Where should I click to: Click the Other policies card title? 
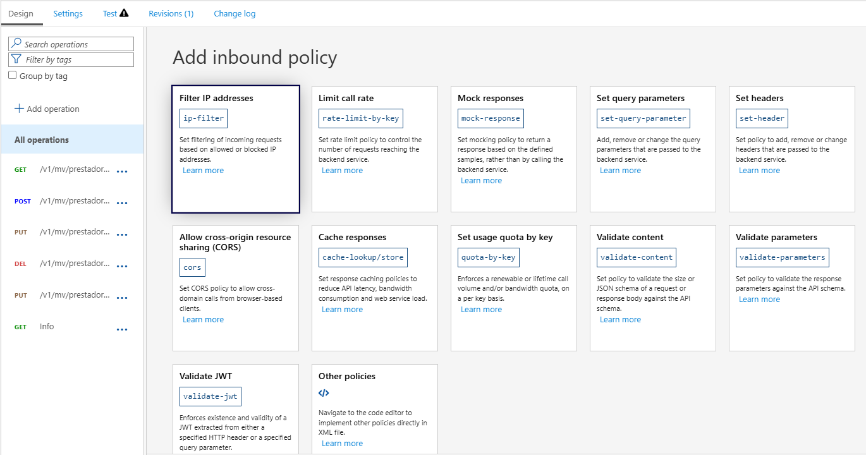(347, 376)
